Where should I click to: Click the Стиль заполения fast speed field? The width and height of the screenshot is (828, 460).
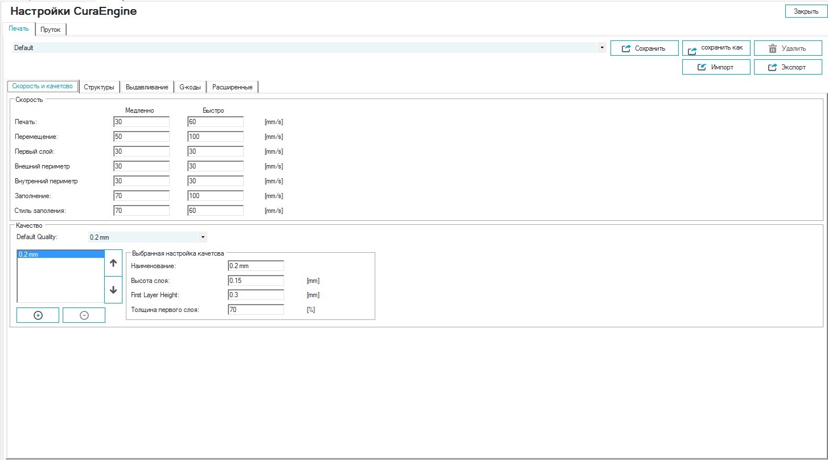[216, 211]
